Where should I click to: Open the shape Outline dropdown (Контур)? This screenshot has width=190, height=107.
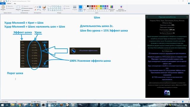coord(66,6)
